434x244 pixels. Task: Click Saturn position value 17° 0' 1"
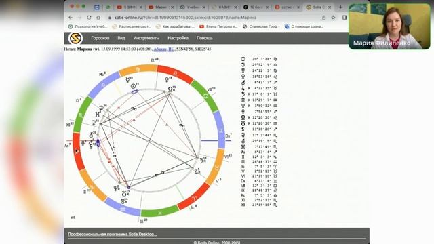click(x=262, y=94)
